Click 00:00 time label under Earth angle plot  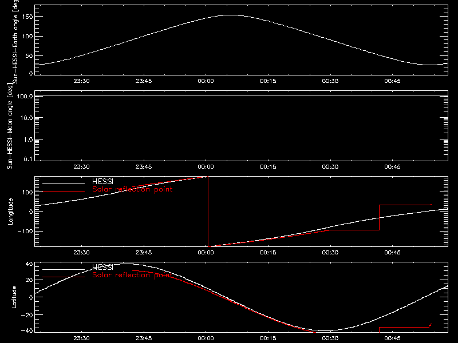pos(206,81)
